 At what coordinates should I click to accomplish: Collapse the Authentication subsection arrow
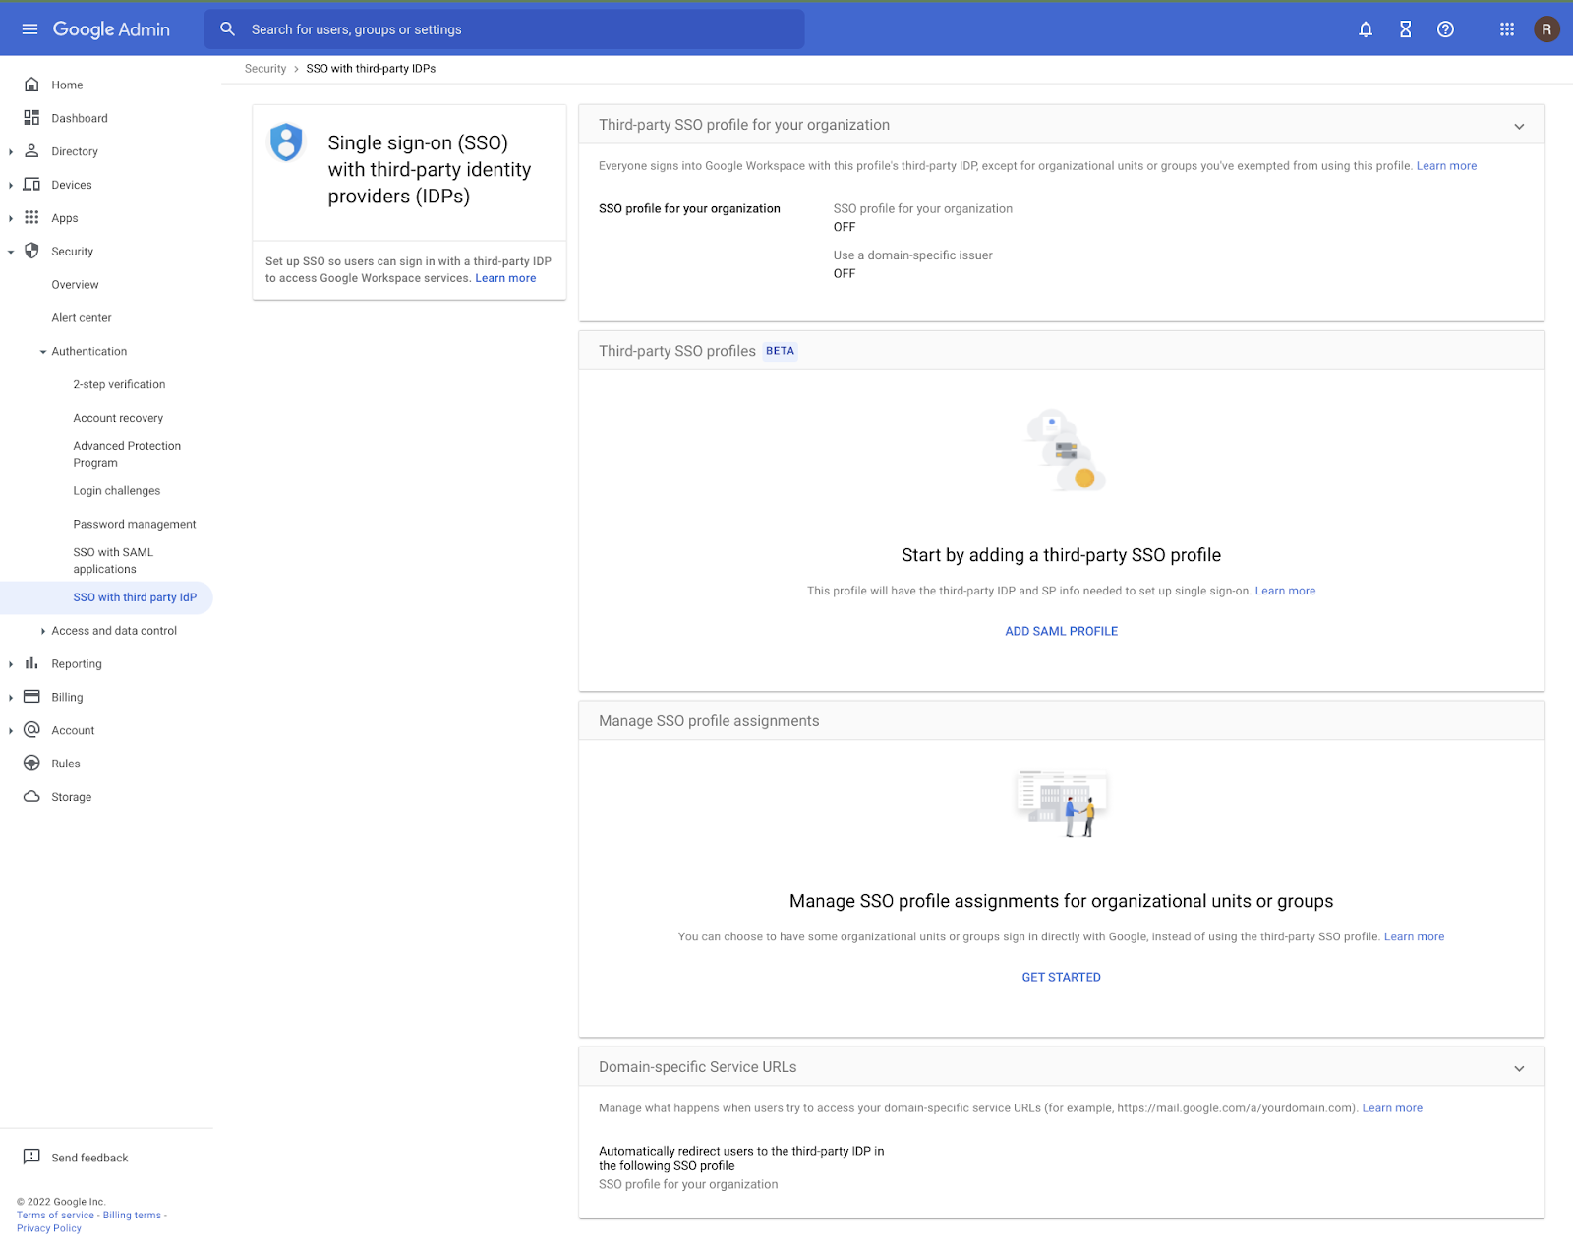click(43, 352)
